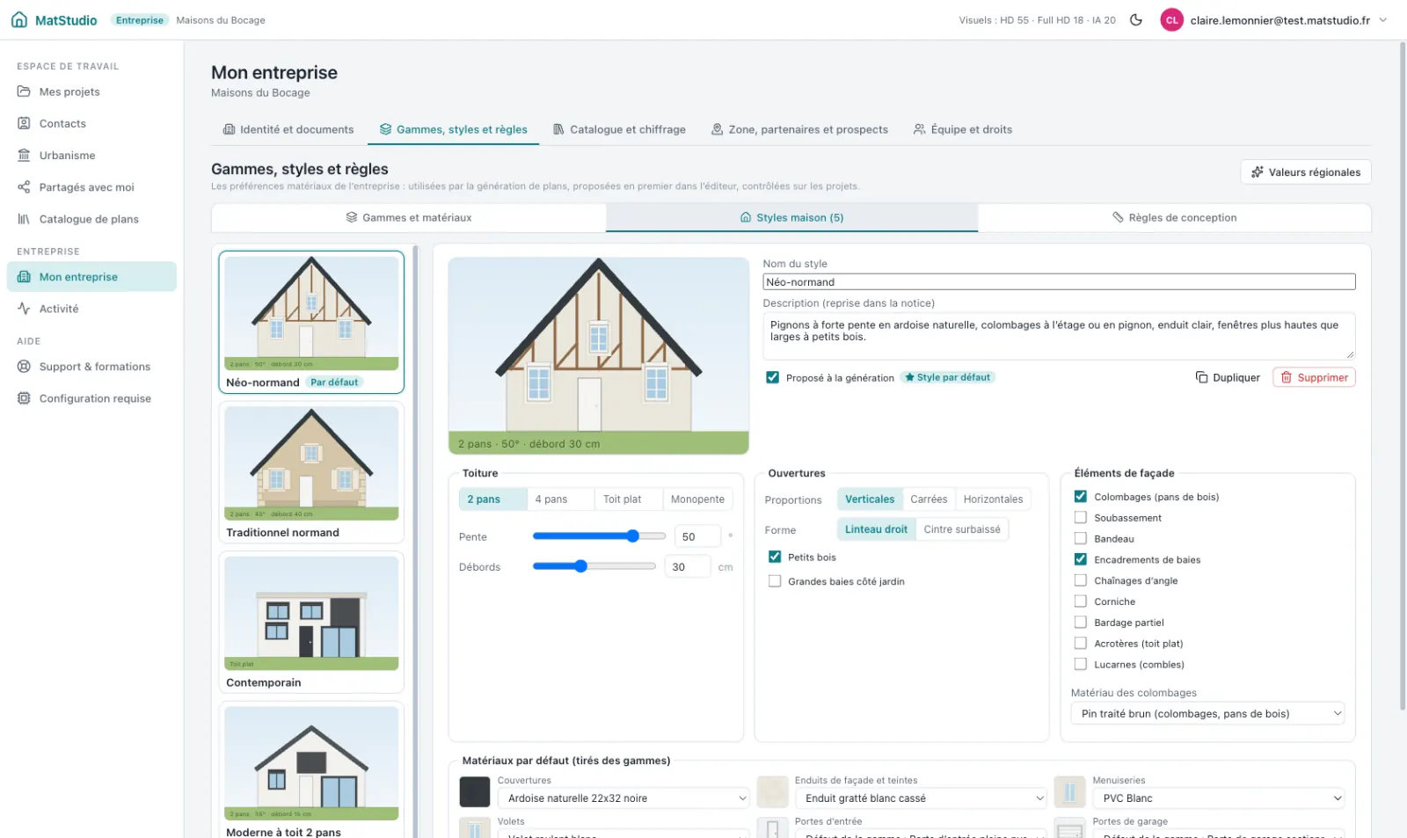This screenshot has height=838, width=1407.
Task: Switch to Règles de conception subtab
Action: pos(1174,217)
